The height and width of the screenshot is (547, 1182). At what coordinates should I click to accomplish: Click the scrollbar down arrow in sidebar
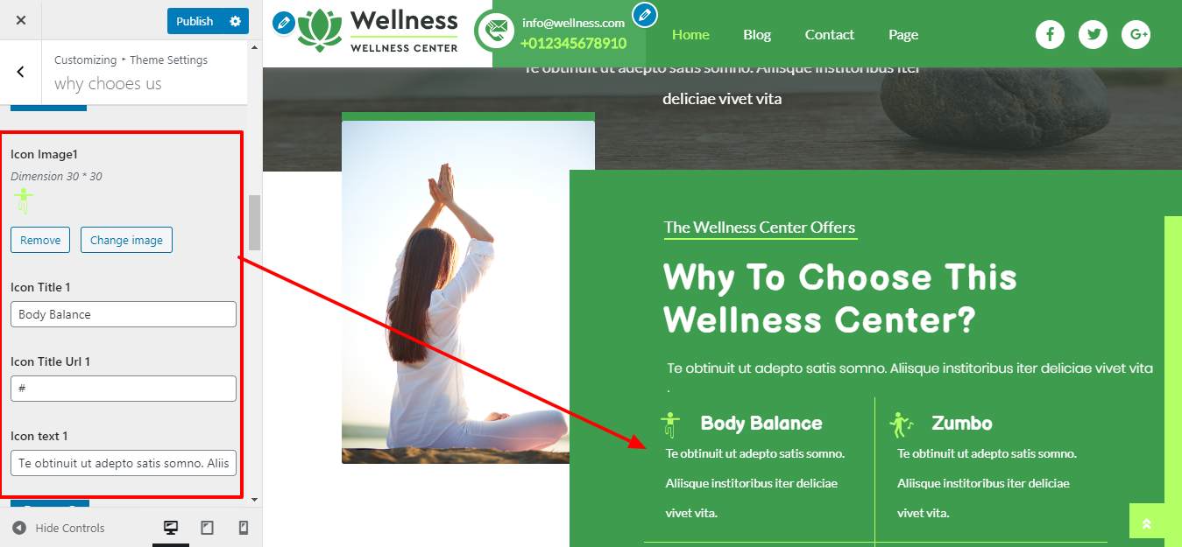point(255,500)
